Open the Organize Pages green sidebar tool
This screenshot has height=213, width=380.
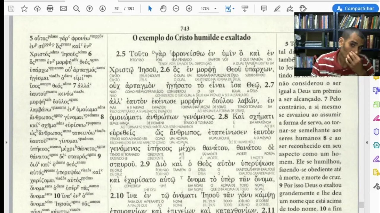[x=376, y=104]
